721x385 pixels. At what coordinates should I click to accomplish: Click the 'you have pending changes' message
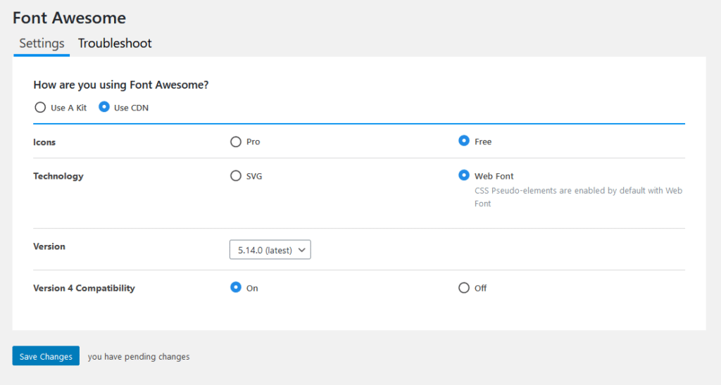point(139,357)
